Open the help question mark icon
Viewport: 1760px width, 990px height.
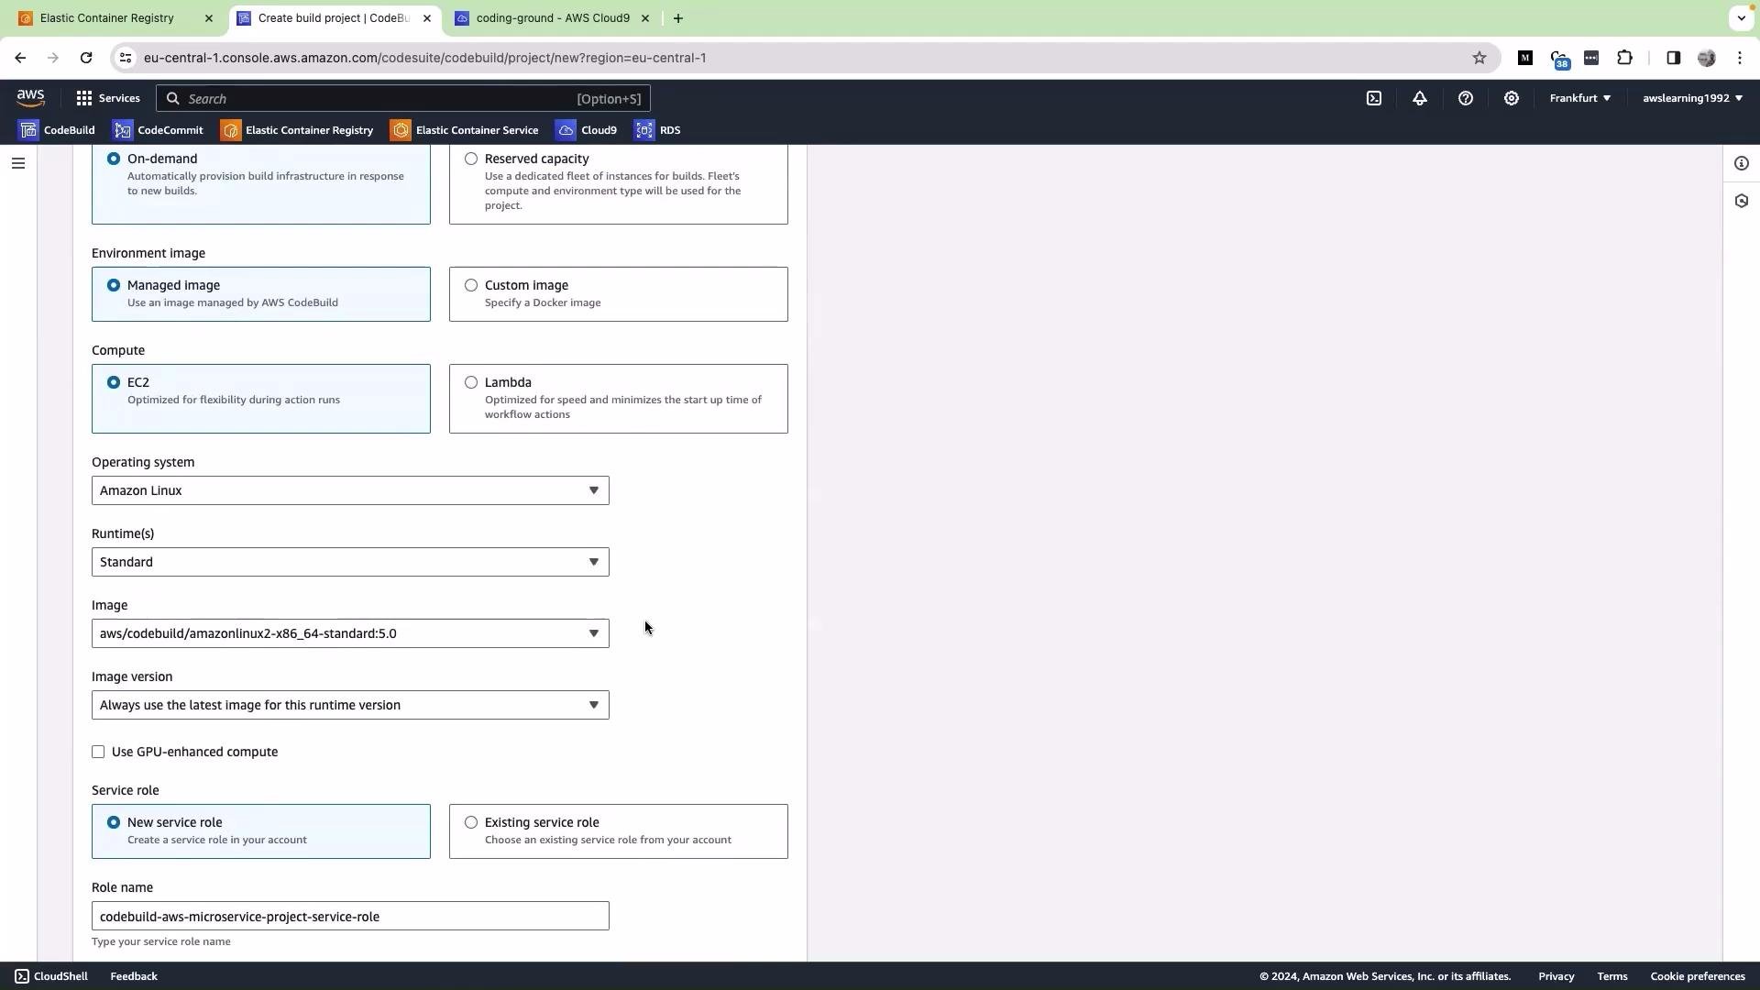tap(1466, 98)
